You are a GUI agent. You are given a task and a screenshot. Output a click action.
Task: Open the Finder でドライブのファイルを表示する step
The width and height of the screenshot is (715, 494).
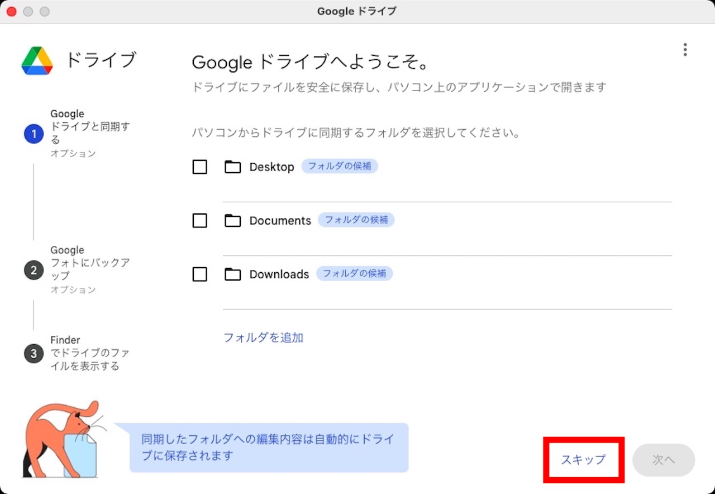click(x=90, y=353)
